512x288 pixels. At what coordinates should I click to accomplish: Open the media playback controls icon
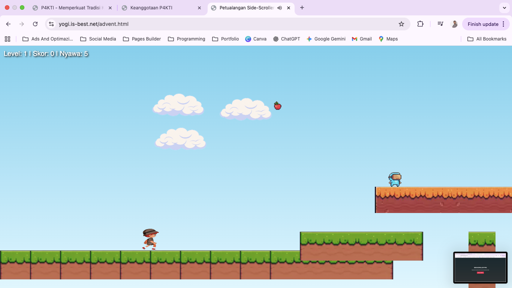pos(440,24)
